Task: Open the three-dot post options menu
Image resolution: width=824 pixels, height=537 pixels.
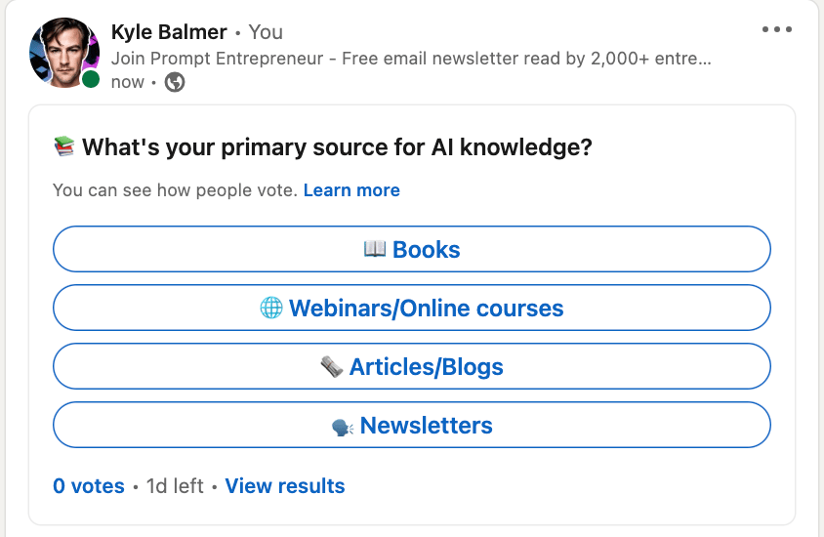Action: point(777,29)
